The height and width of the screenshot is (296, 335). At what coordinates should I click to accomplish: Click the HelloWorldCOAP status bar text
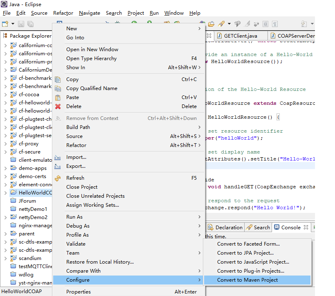click(22, 291)
